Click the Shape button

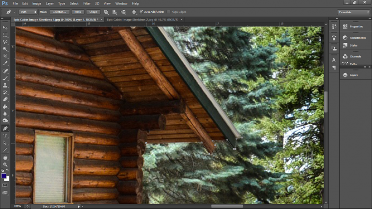coord(93,12)
